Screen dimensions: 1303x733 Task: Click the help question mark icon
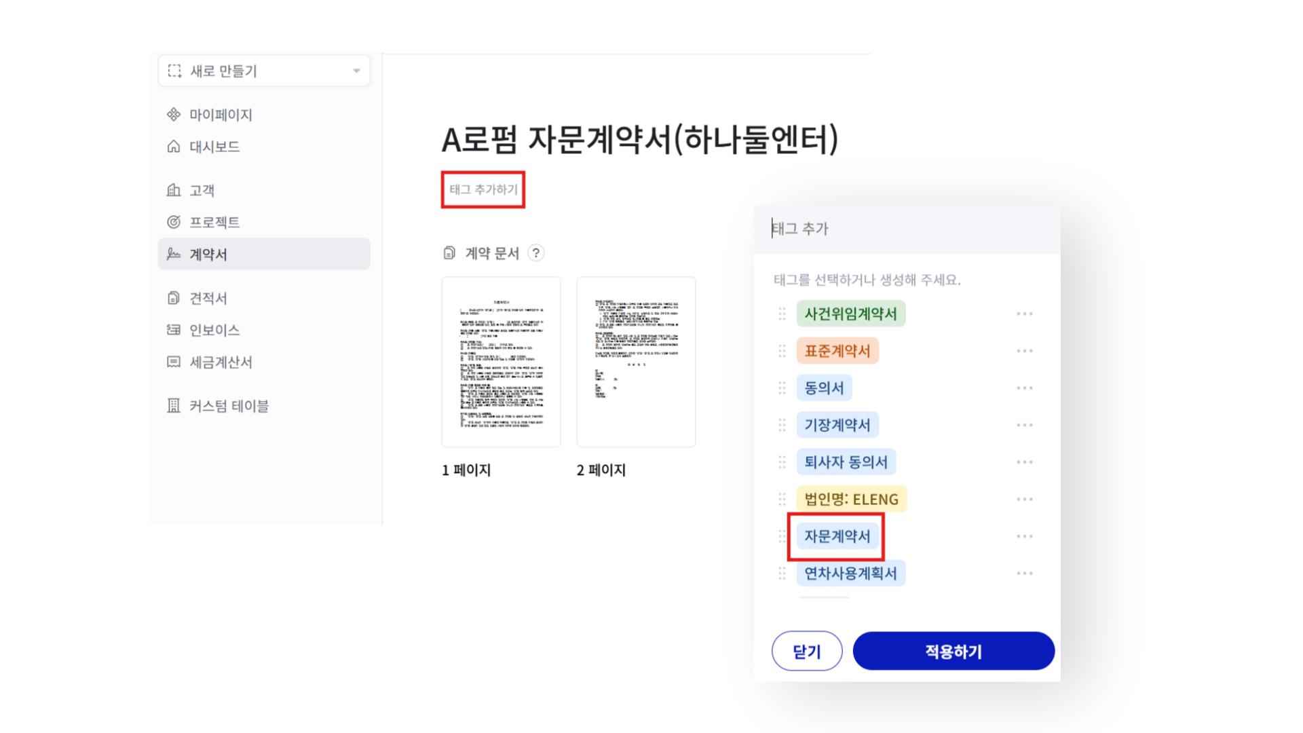point(536,253)
